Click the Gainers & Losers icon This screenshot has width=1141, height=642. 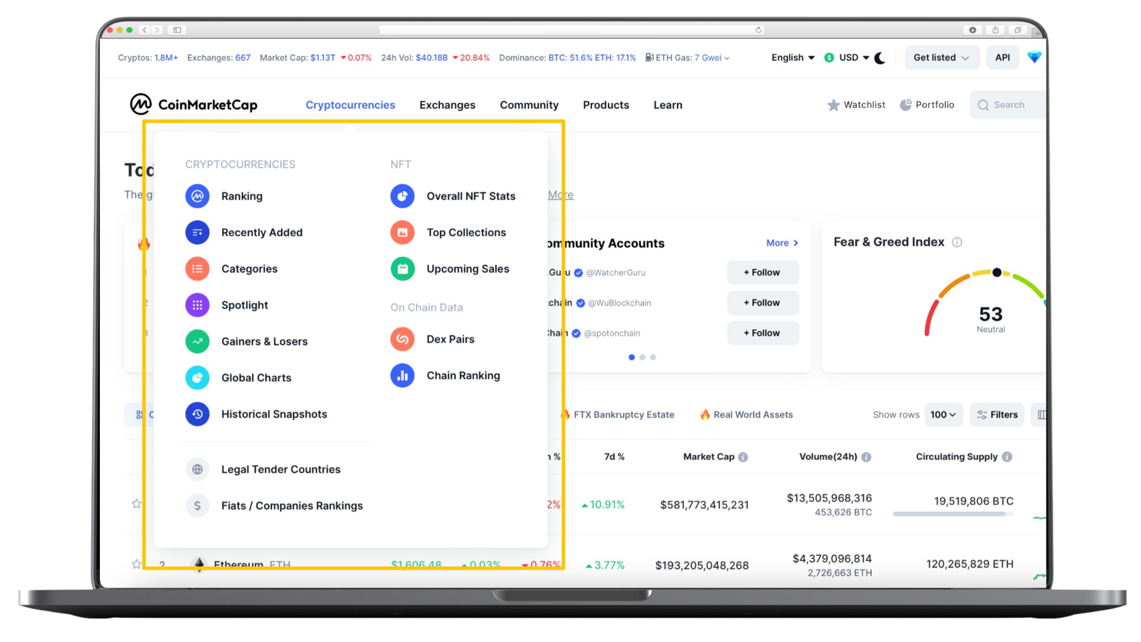tap(197, 341)
